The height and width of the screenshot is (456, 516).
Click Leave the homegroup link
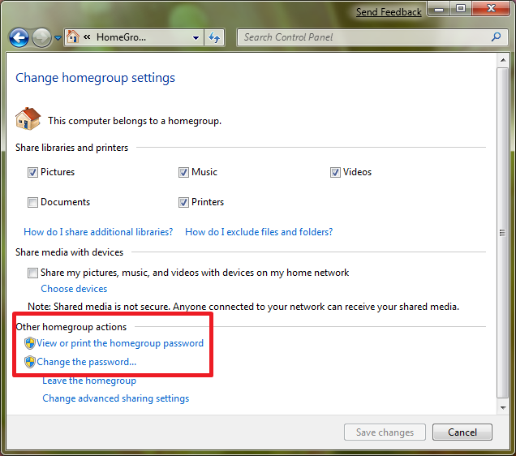coord(89,381)
